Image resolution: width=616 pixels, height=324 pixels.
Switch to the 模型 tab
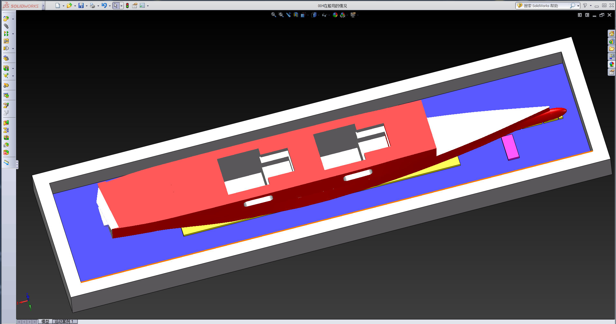[45, 321]
